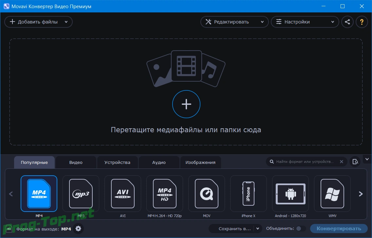The height and width of the screenshot is (238, 372).
Task: Choose the MOV QuickTime format preset
Action: (x=206, y=194)
